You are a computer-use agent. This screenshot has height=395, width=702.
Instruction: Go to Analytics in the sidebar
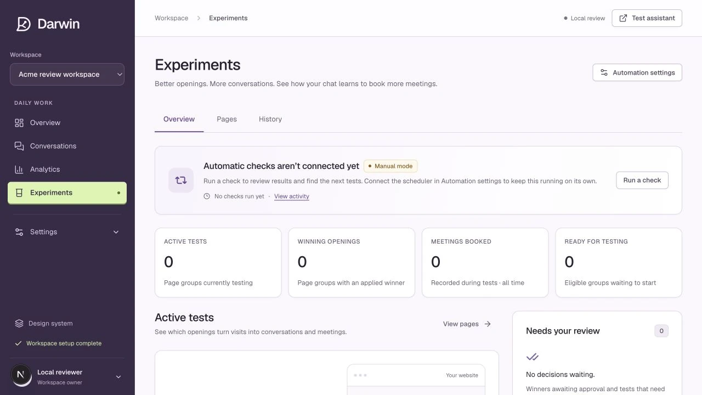pos(67,170)
